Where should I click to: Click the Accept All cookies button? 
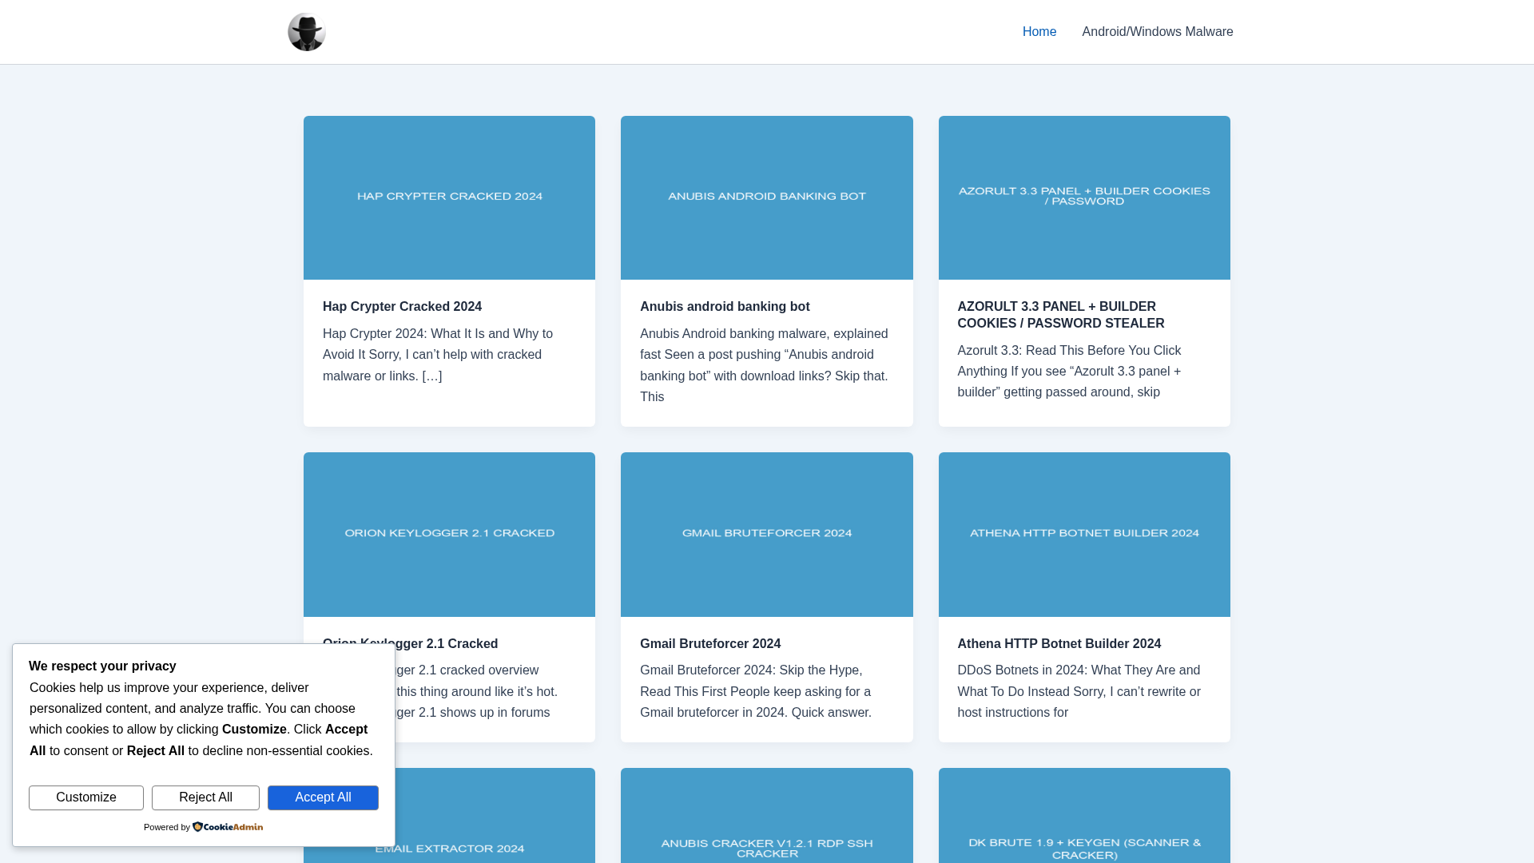click(323, 797)
